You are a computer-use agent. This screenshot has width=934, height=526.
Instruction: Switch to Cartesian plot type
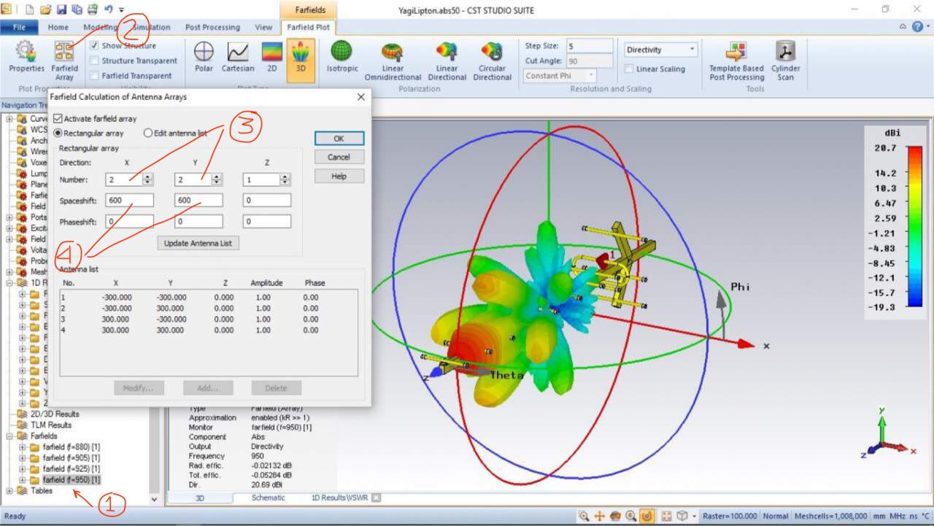(238, 57)
